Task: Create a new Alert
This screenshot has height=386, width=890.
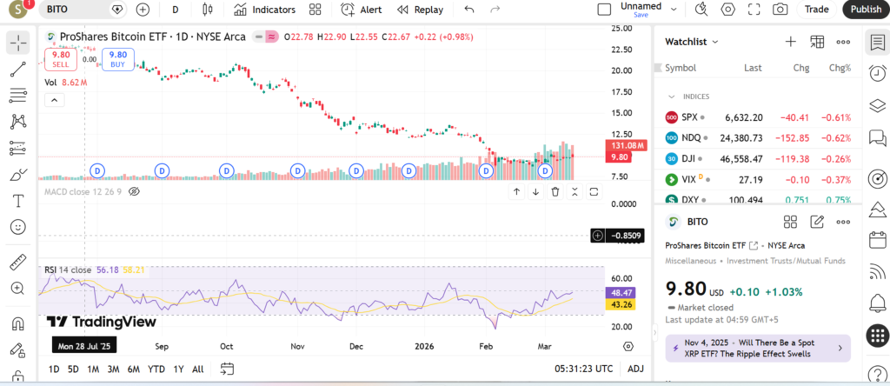Action: point(361,10)
